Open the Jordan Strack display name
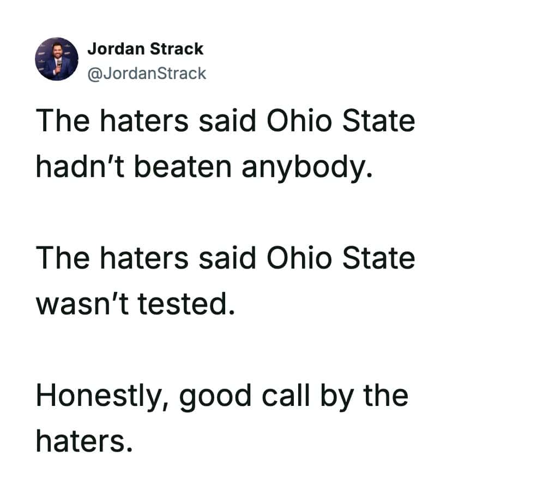543x498 pixels. pos(145,48)
